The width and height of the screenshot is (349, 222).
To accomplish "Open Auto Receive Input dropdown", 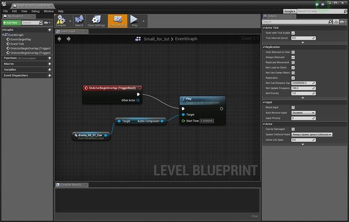I will pyautogui.click(x=304, y=113).
